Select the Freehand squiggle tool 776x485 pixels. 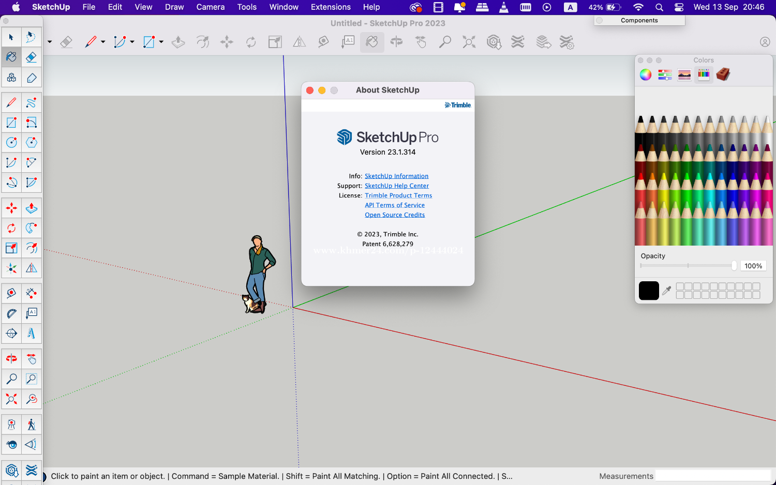(31, 102)
